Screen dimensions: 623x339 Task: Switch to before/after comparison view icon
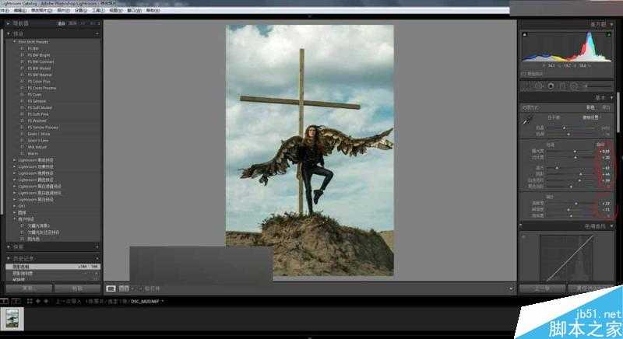coord(124,288)
